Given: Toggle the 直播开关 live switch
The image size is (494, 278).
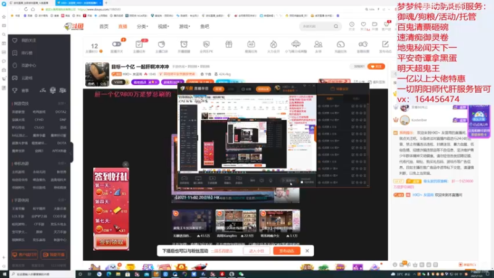Looking at the screenshot, I should coord(117,44).
